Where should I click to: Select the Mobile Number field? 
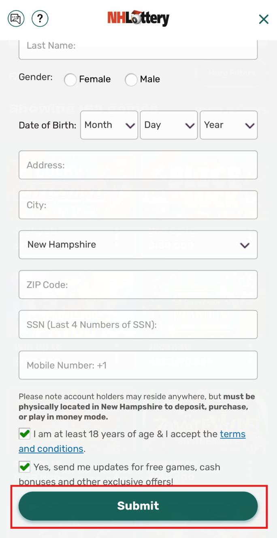tap(138, 365)
